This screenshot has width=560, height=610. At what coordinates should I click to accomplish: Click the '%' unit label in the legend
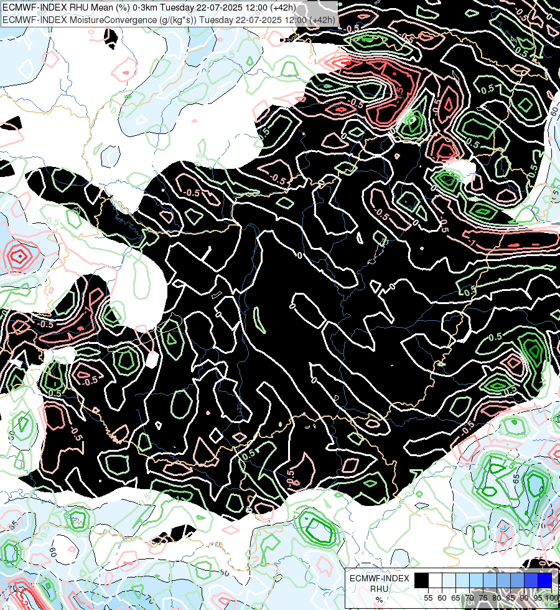click(379, 599)
